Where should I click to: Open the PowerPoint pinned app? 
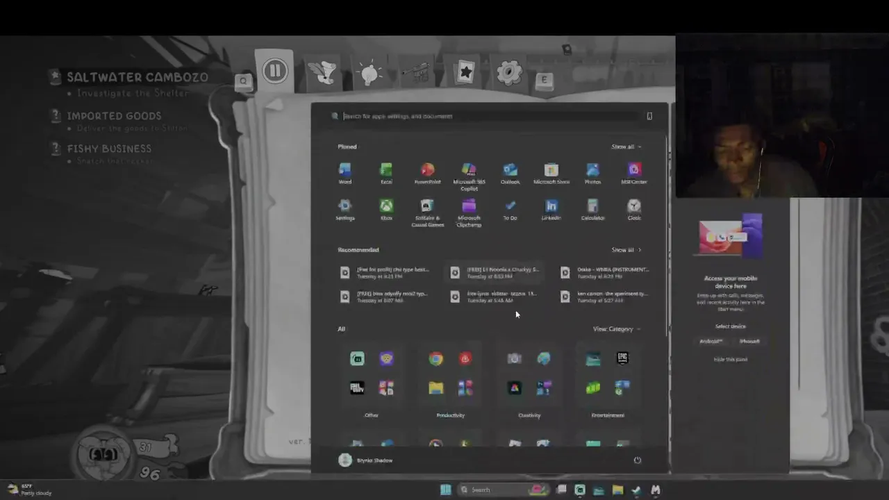(x=427, y=173)
